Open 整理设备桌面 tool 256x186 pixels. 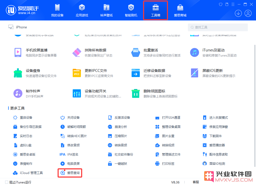point(168,127)
